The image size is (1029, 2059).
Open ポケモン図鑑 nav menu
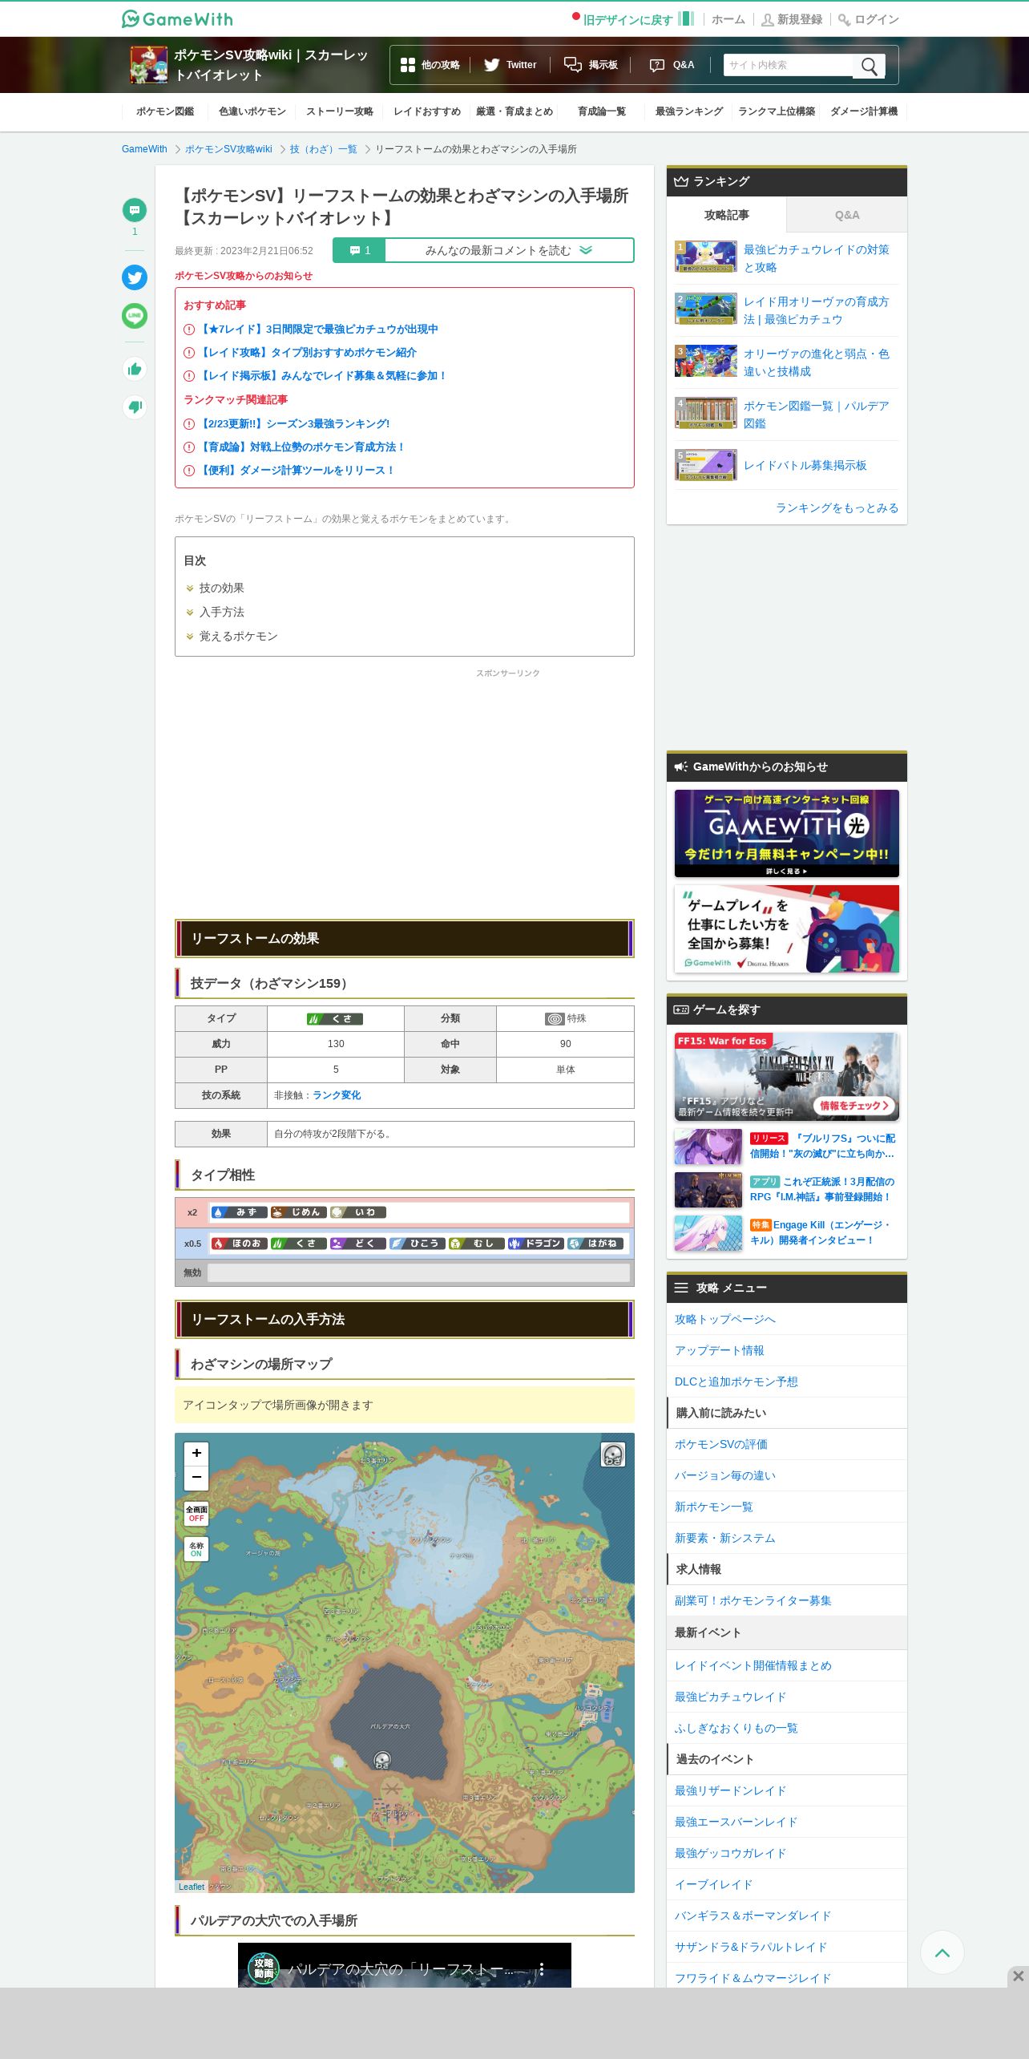pos(165,111)
